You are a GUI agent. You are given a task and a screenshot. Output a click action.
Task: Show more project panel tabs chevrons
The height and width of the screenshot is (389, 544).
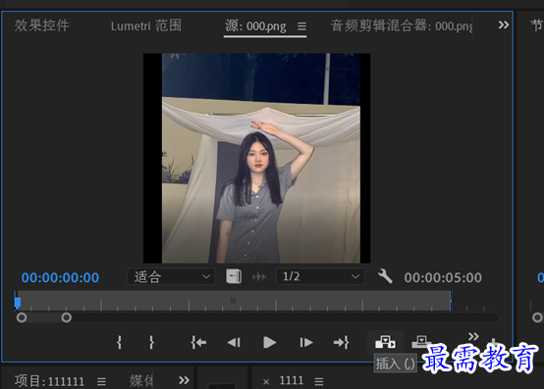184,380
